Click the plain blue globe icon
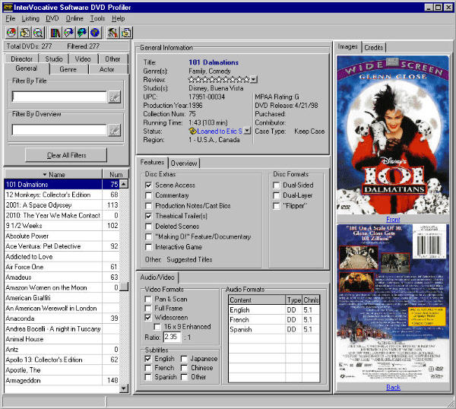Screen dimensions: 456x409 (95, 32)
